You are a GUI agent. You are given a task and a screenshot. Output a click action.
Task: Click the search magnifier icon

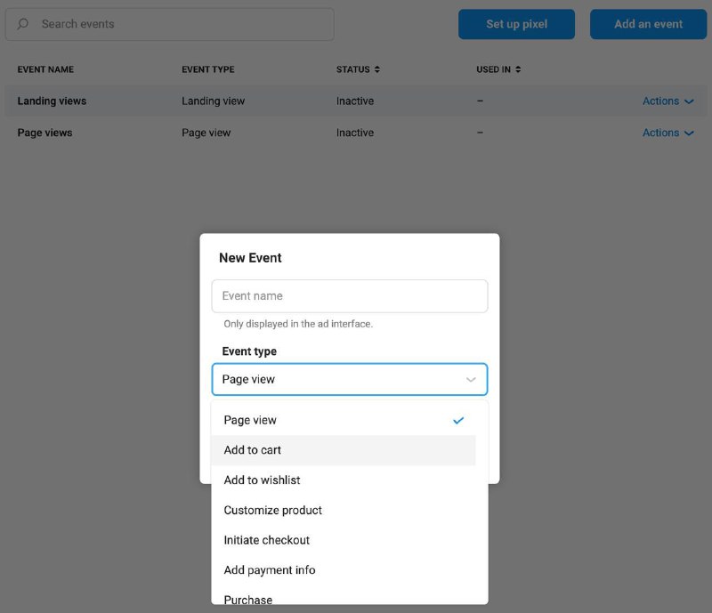tap(23, 24)
